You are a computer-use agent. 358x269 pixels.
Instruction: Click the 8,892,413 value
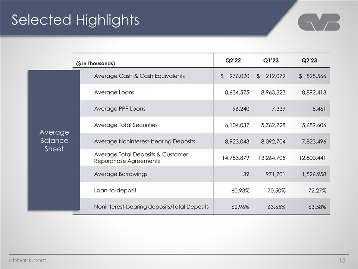point(314,92)
